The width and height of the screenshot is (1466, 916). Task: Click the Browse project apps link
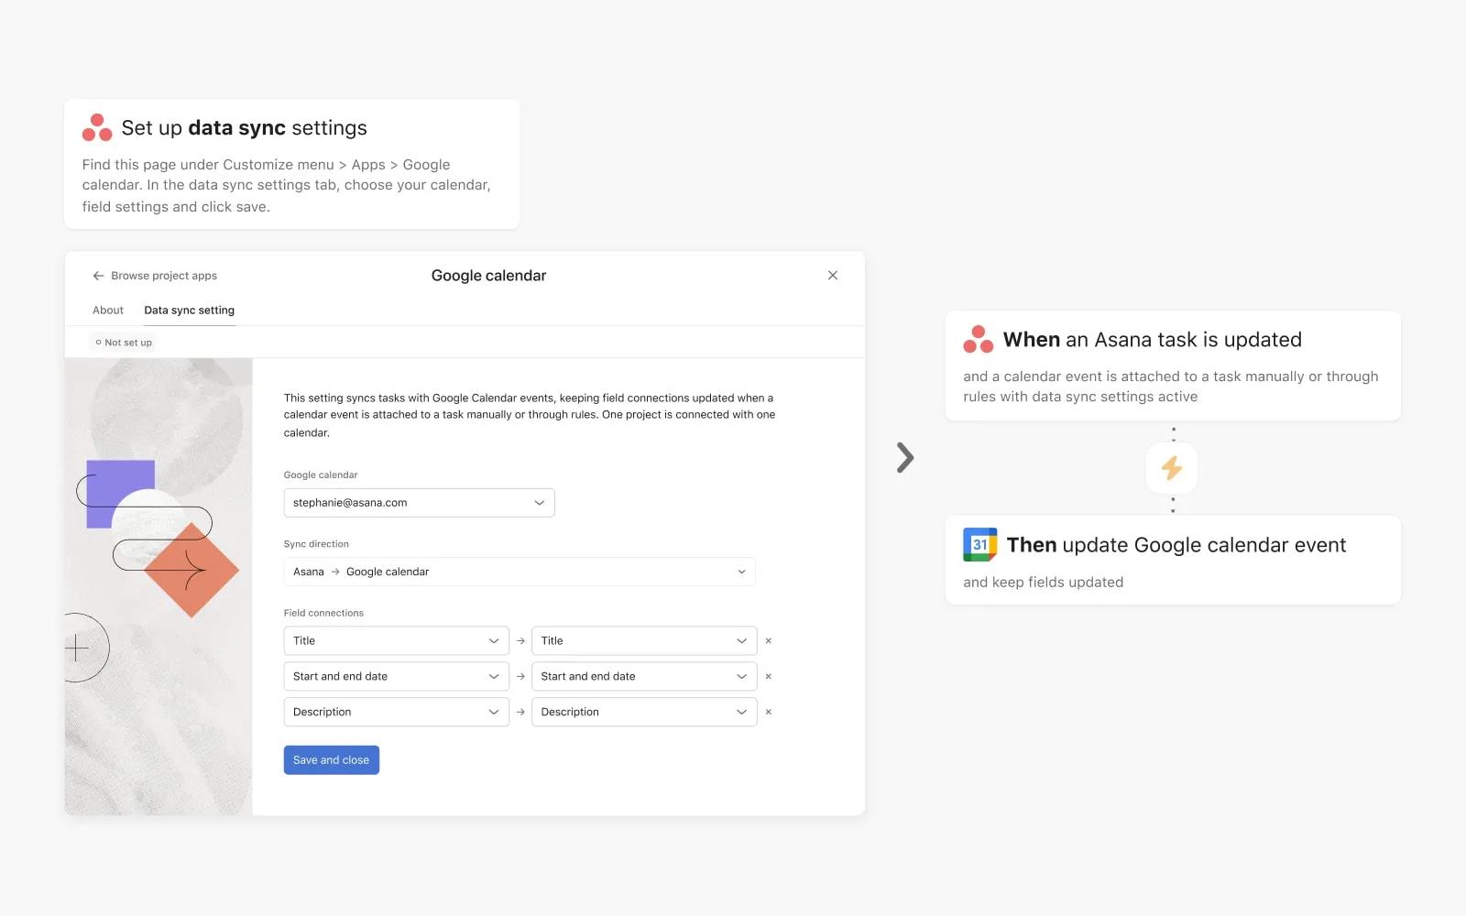tap(164, 276)
